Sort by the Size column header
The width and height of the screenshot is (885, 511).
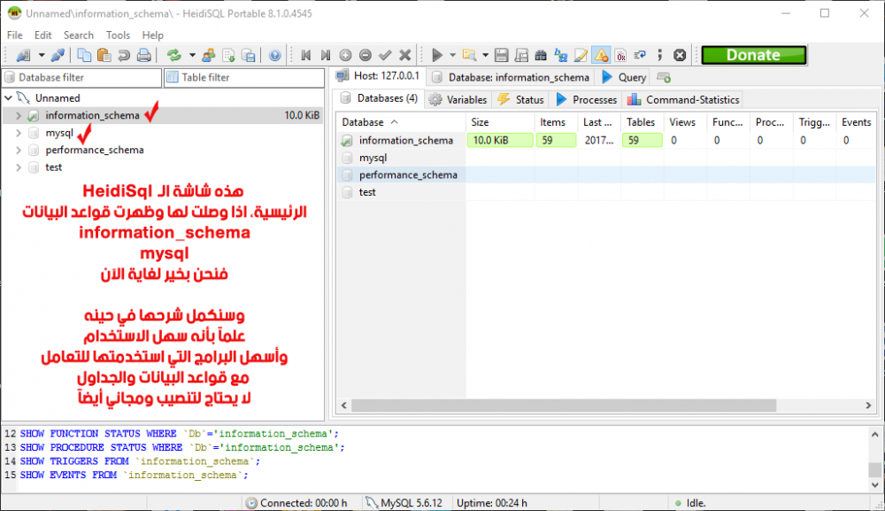pyautogui.click(x=500, y=122)
